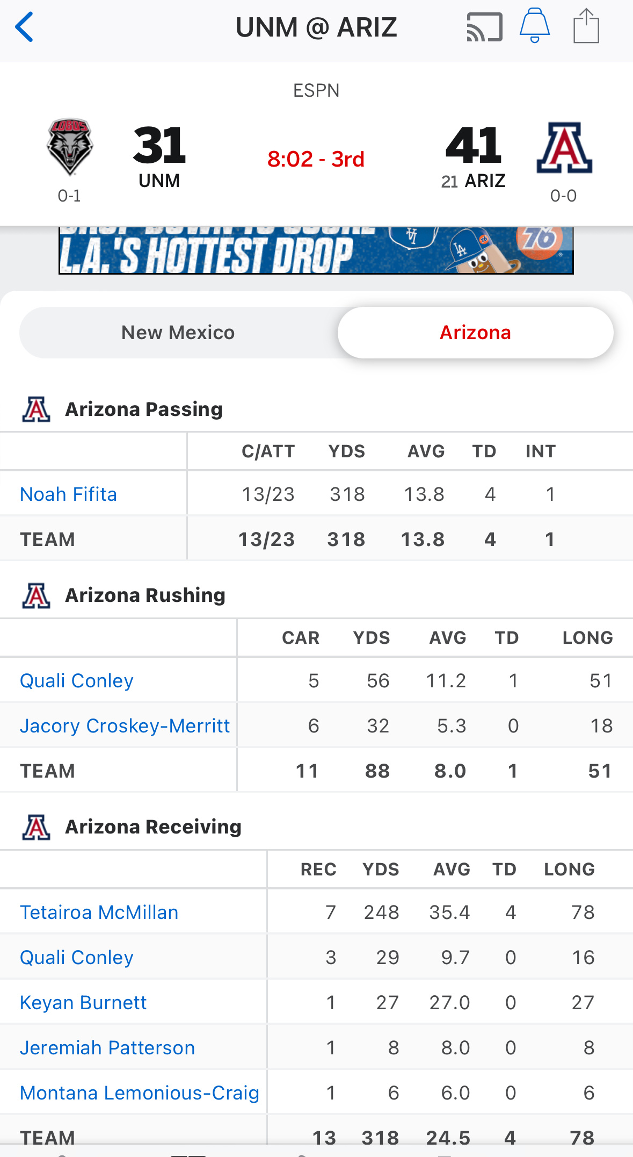The image size is (633, 1157).
Task: Tap the L.A.'s Hottest Drop ad banner
Action: pos(316,251)
